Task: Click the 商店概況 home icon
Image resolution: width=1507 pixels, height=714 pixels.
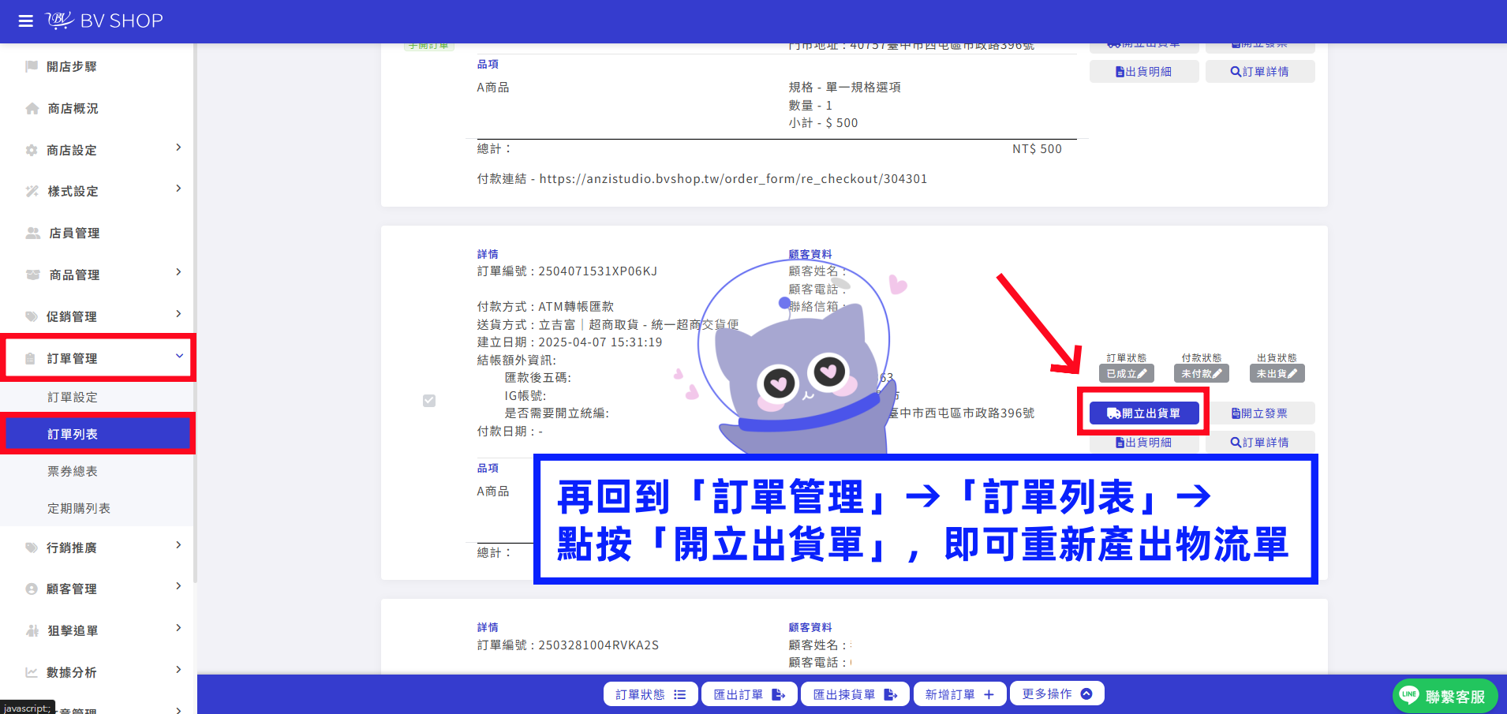Action: pyautogui.click(x=32, y=108)
